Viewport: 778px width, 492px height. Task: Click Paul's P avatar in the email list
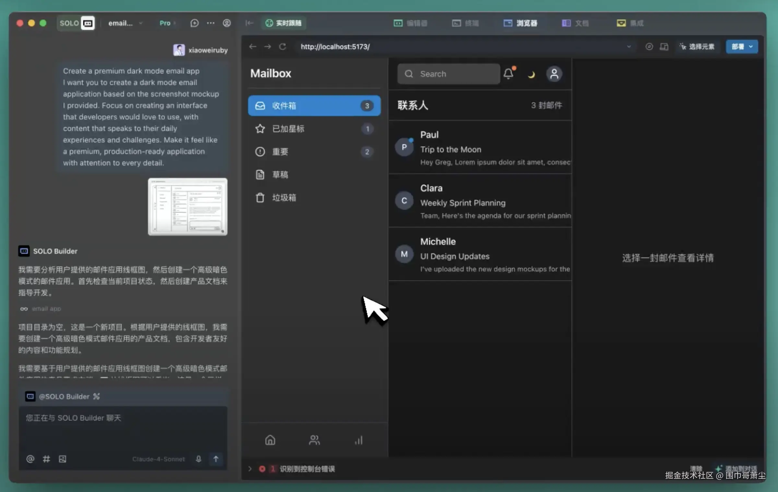pos(404,147)
